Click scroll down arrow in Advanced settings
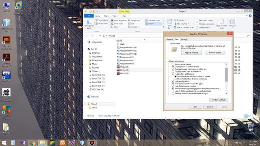 (x=227, y=94)
